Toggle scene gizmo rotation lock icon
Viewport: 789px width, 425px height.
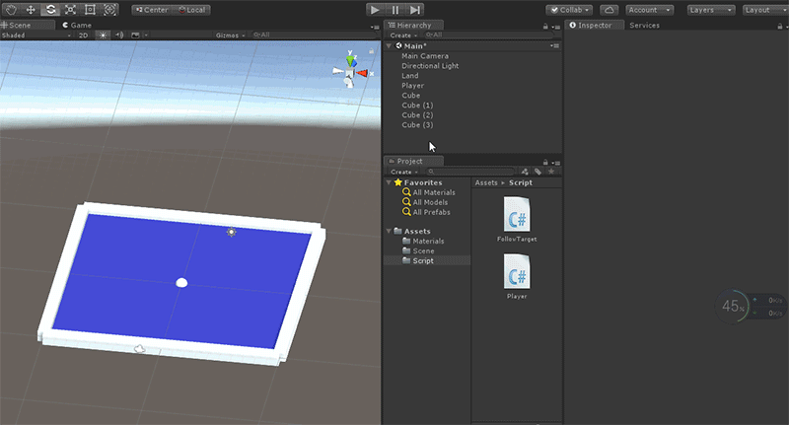(x=372, y=51)
